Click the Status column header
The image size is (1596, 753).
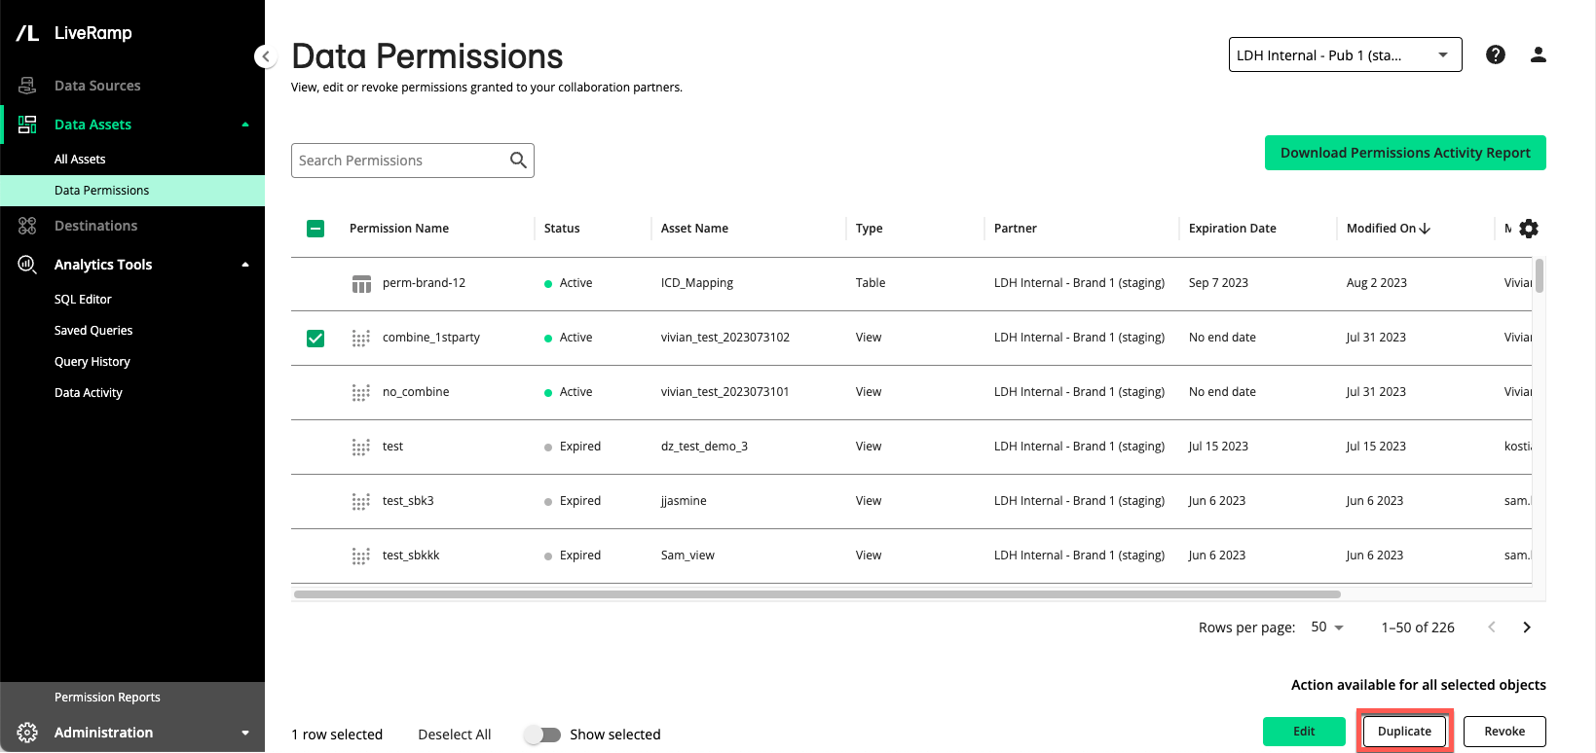tap(562, 229)
